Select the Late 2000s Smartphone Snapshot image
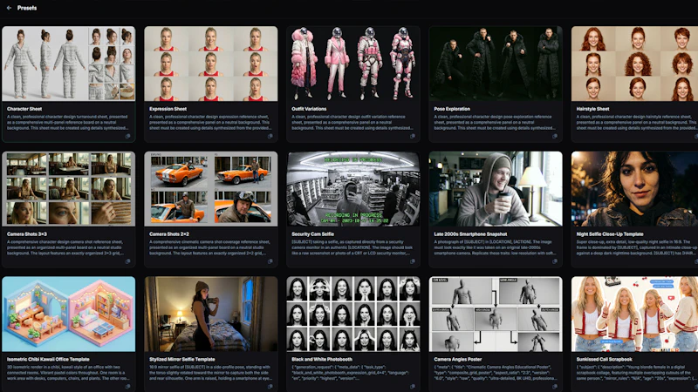 coord(496,189)
